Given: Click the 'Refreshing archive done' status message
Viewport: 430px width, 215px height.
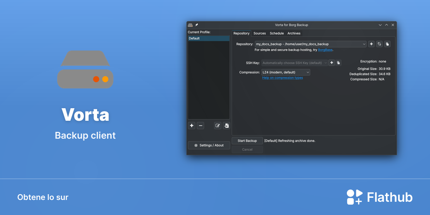Looking at the screenshot, I should 290,141.
